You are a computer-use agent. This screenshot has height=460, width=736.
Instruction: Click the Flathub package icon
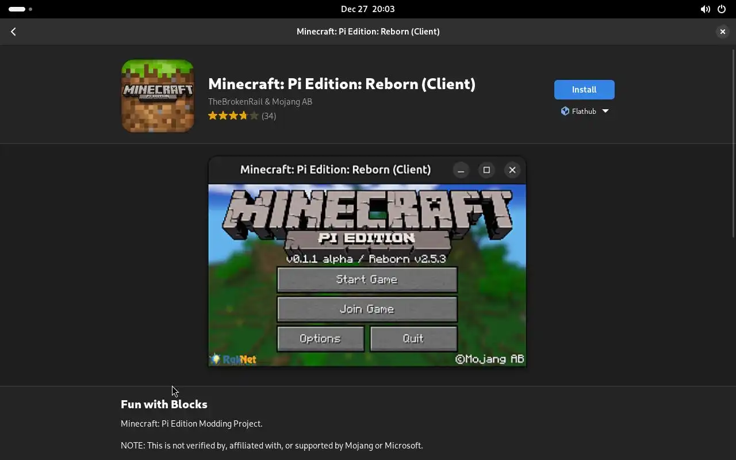point(565,111)
